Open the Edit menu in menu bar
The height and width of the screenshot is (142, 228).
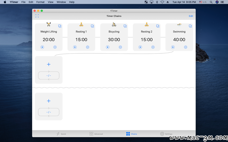tap(31, 2)
